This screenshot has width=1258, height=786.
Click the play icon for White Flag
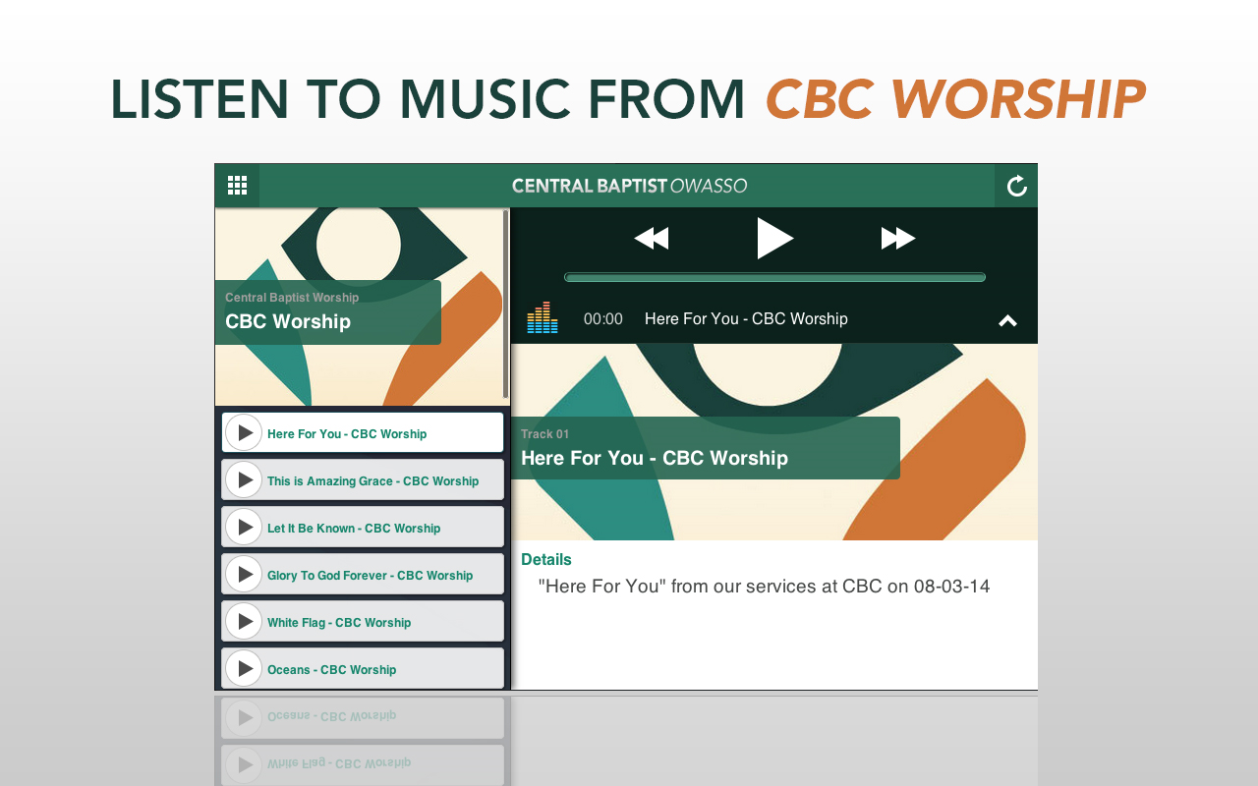tap(245, 620)
